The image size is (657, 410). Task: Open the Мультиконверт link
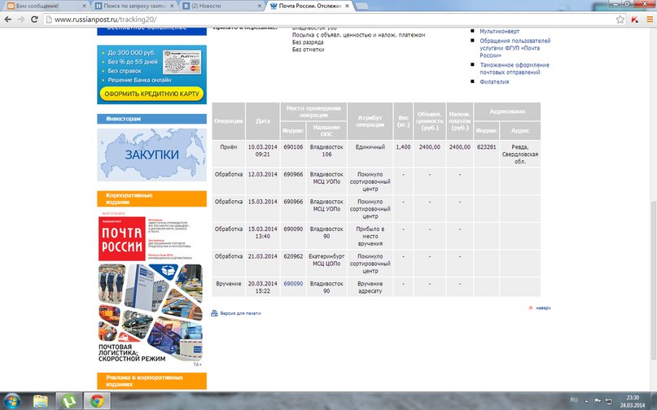click(x=499, y=32)
